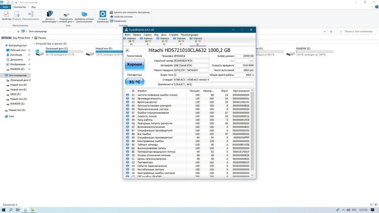Select drive G: status tab in CrystalDiskInfo
379x213 pixels.
(x=197, y=41)
